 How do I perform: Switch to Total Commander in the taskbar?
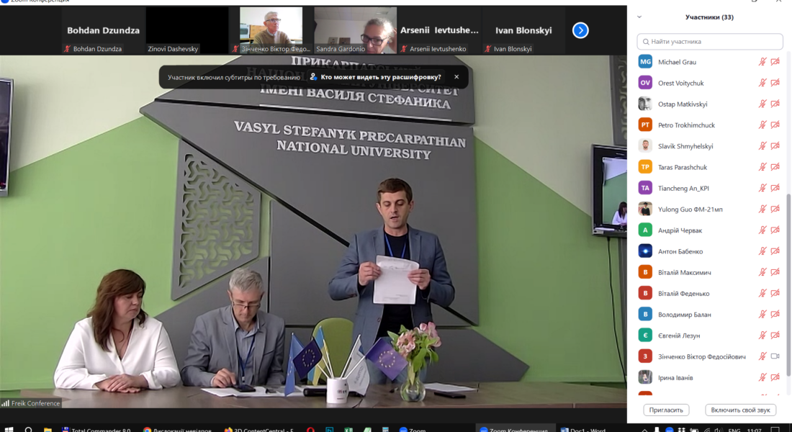click(96, 428)
